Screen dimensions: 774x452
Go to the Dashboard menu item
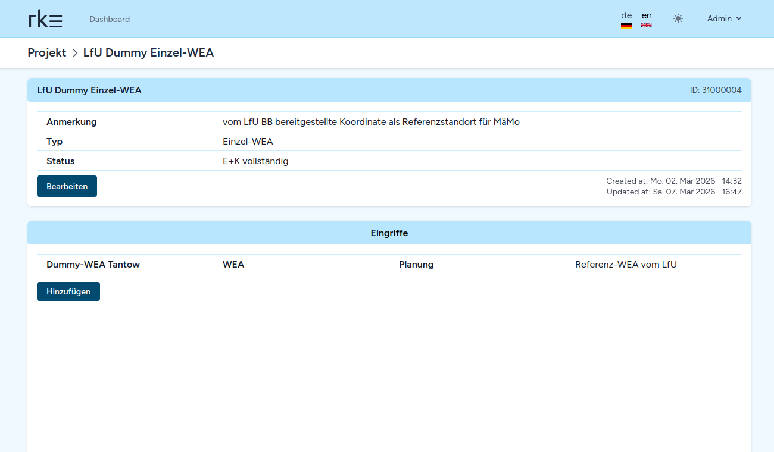(110, 19)
